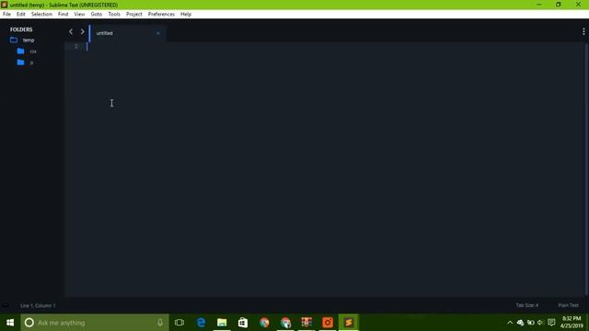Open the orange screen recorder taskbar icon
The height and width of the screenshot is (331, 589).
328,323
